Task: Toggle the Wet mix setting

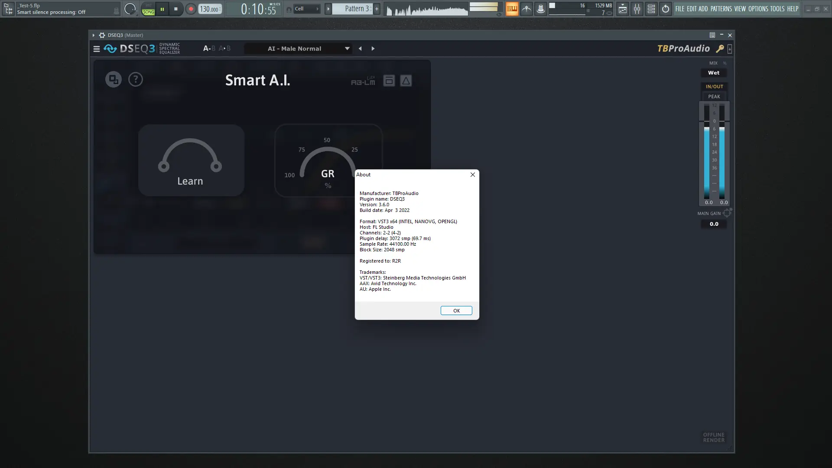Action: tap(713, 72)
